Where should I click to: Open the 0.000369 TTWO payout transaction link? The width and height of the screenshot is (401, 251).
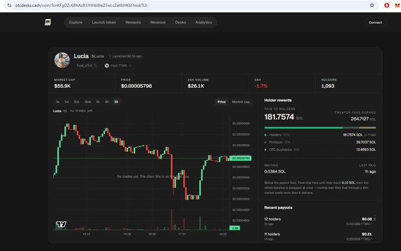(x=359, y=224)
